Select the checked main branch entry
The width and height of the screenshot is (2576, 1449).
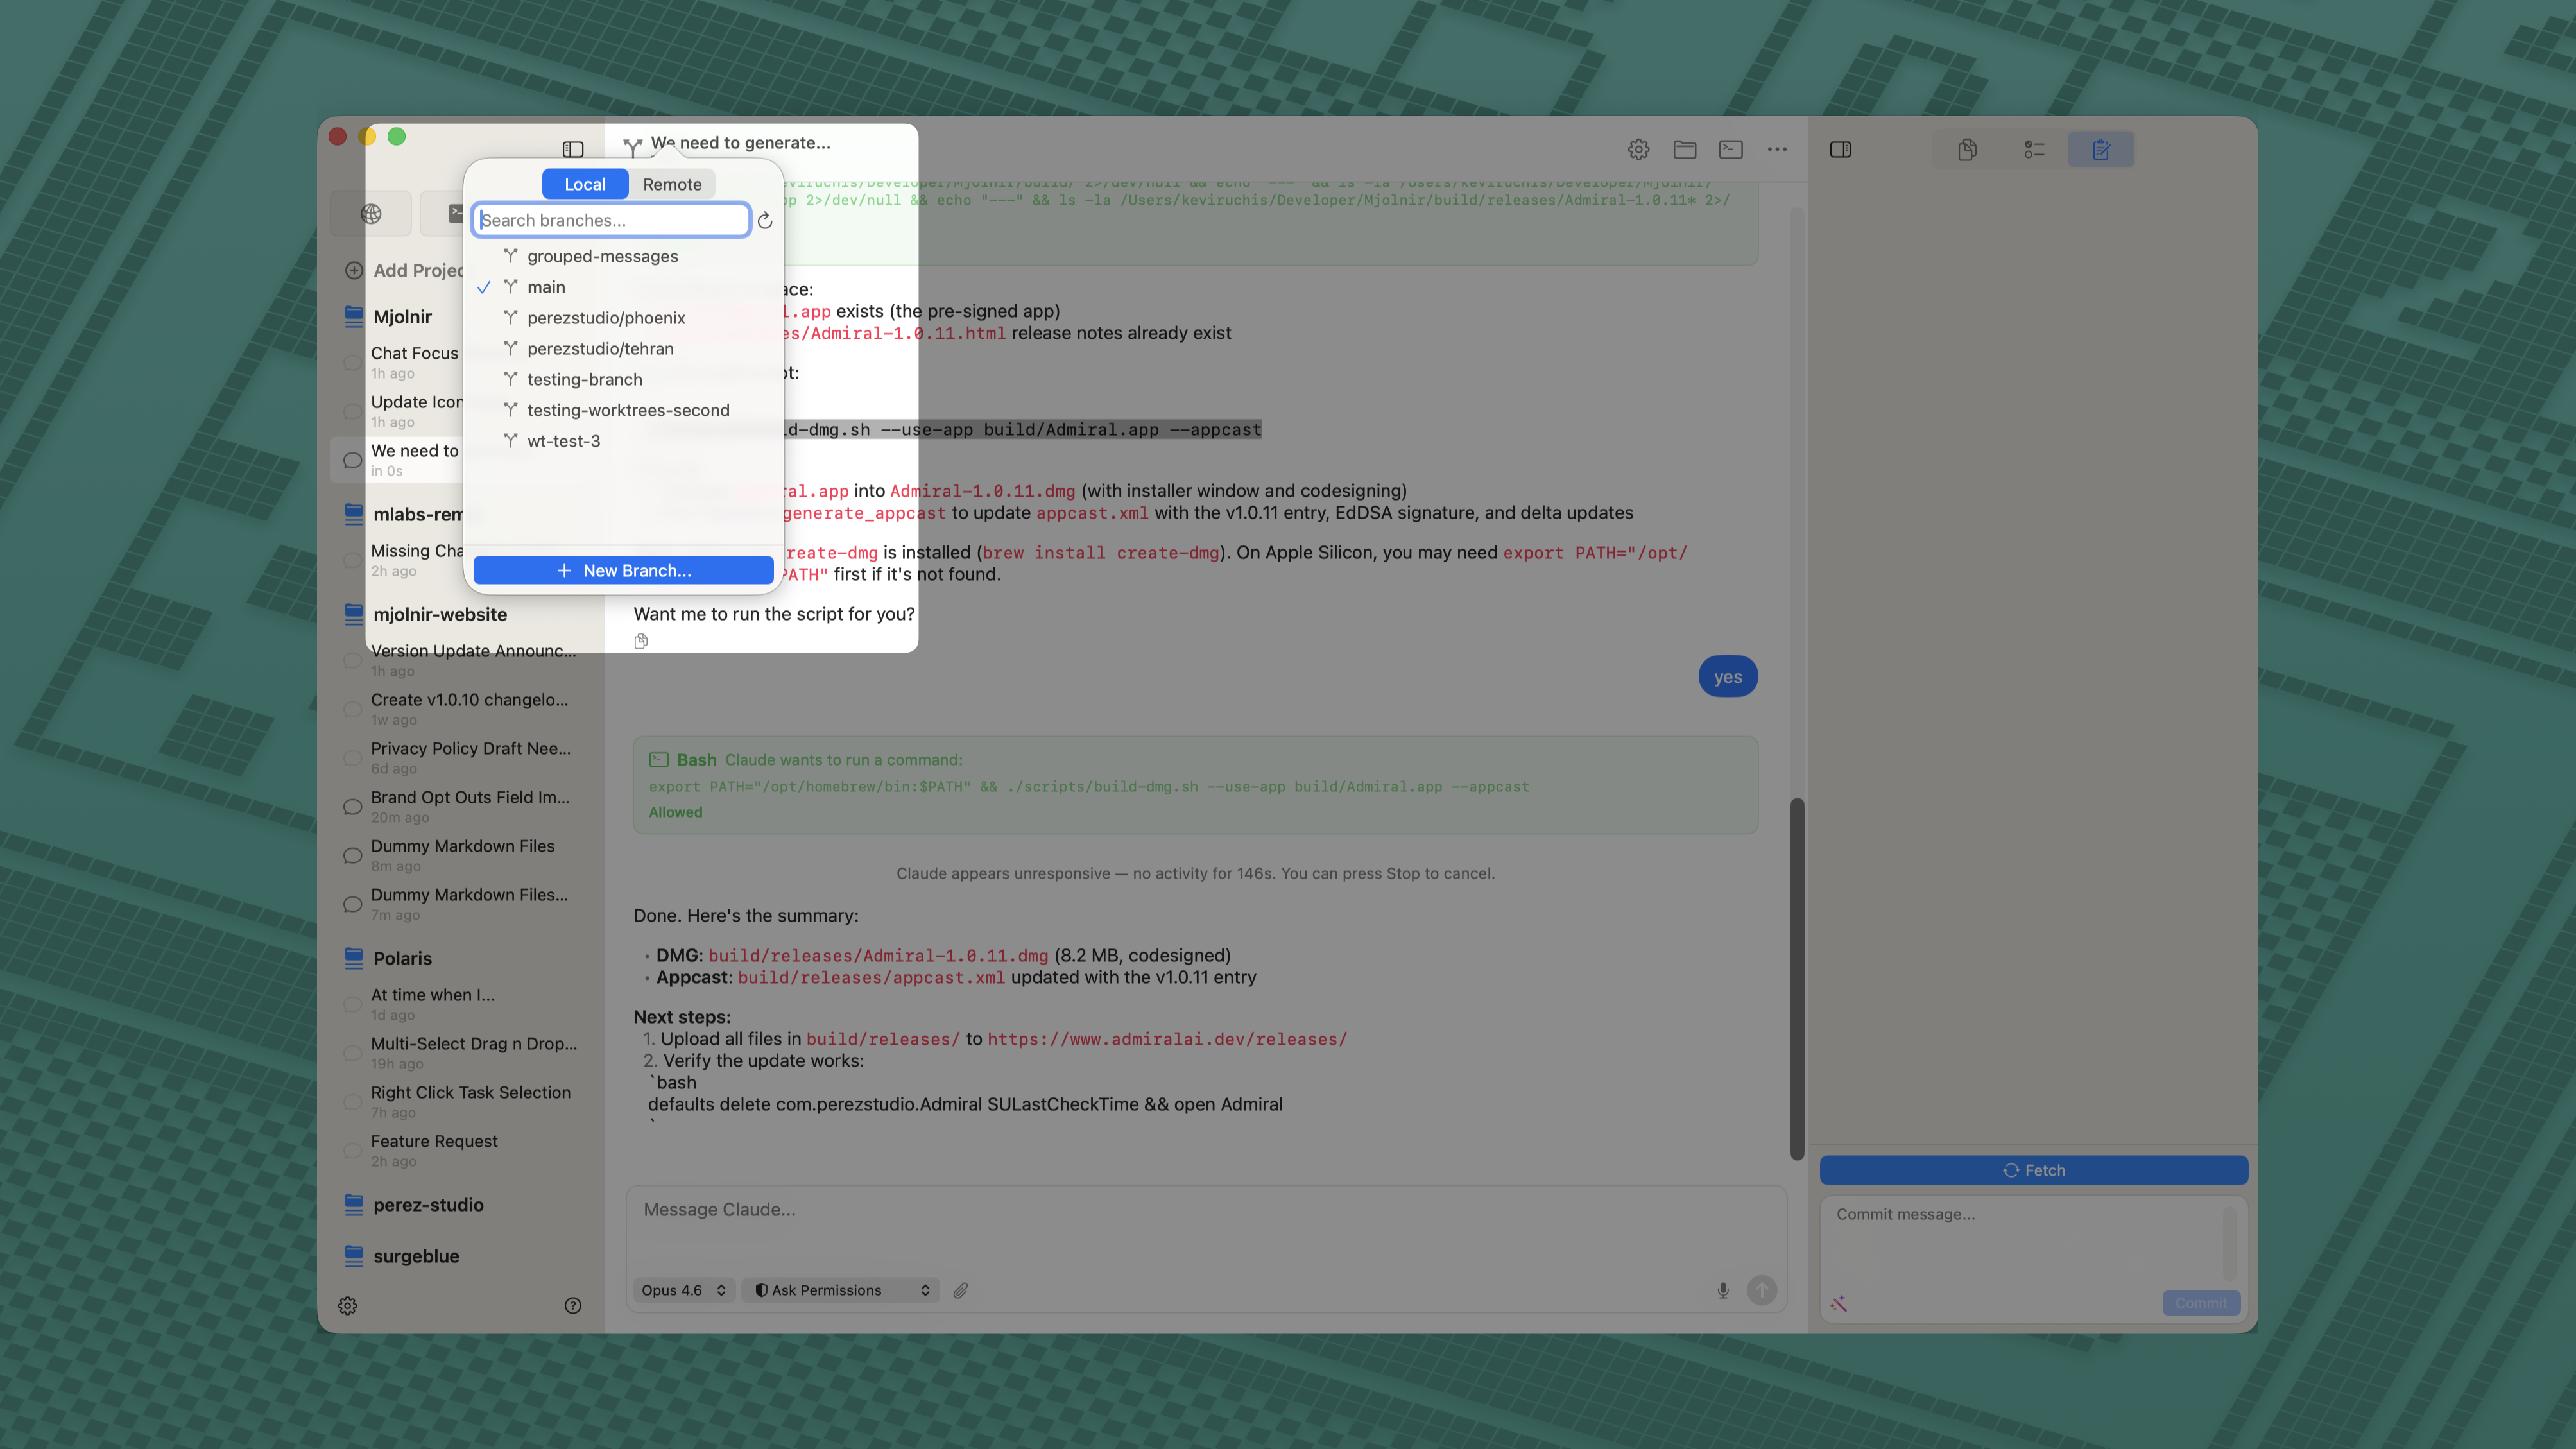[x=547, y=287]
